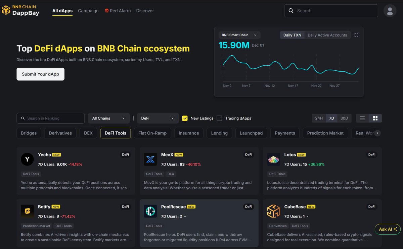Select the DeFi Tools category chip
Screen dimensions: 403x249
click(116, 133)
